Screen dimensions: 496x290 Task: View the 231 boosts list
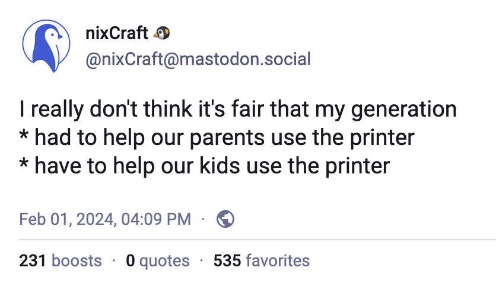coord(61,260)
